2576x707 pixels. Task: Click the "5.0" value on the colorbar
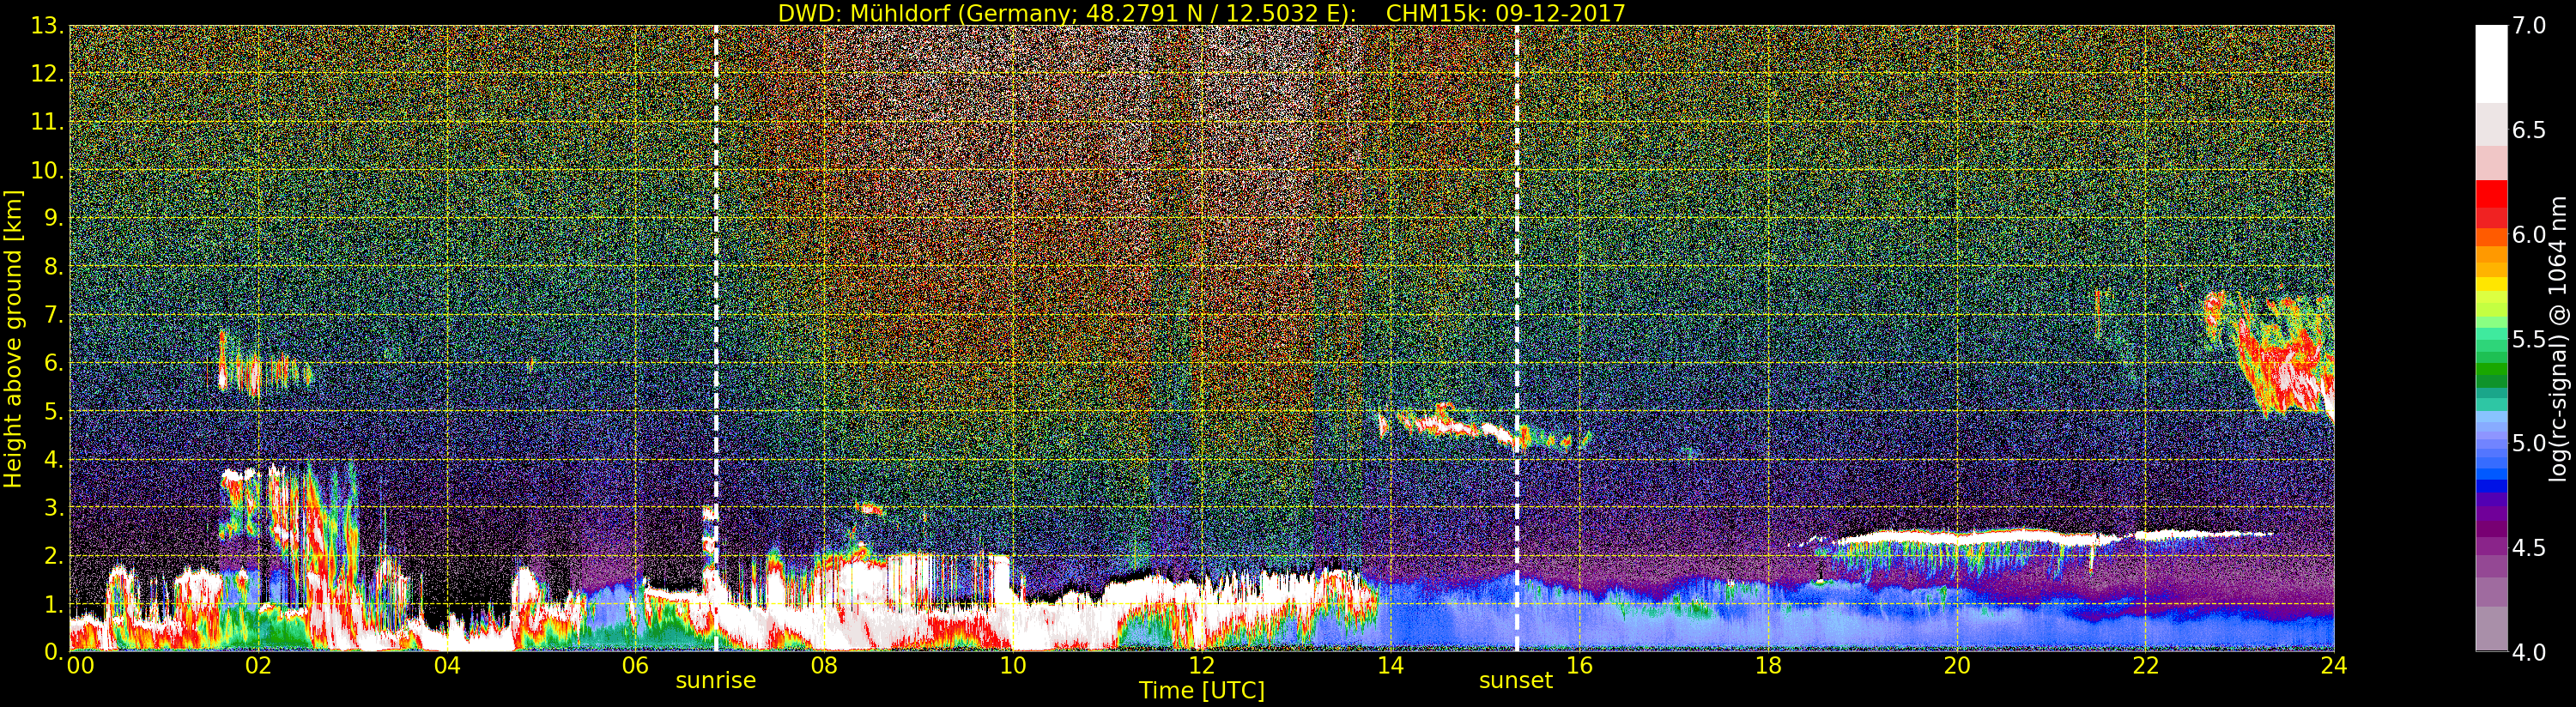(x=2529, y=443)
